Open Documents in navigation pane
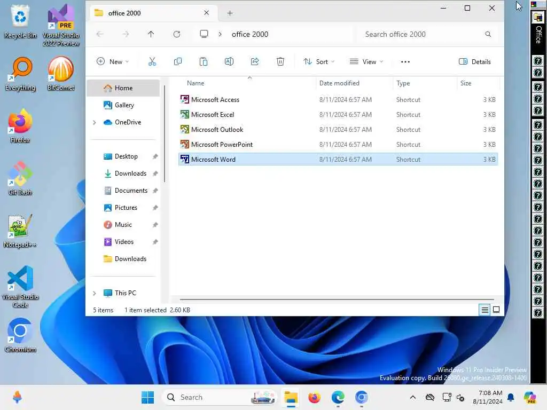Image resolution: width=547 pixels, height=410 pixels. tap(123, 191)
